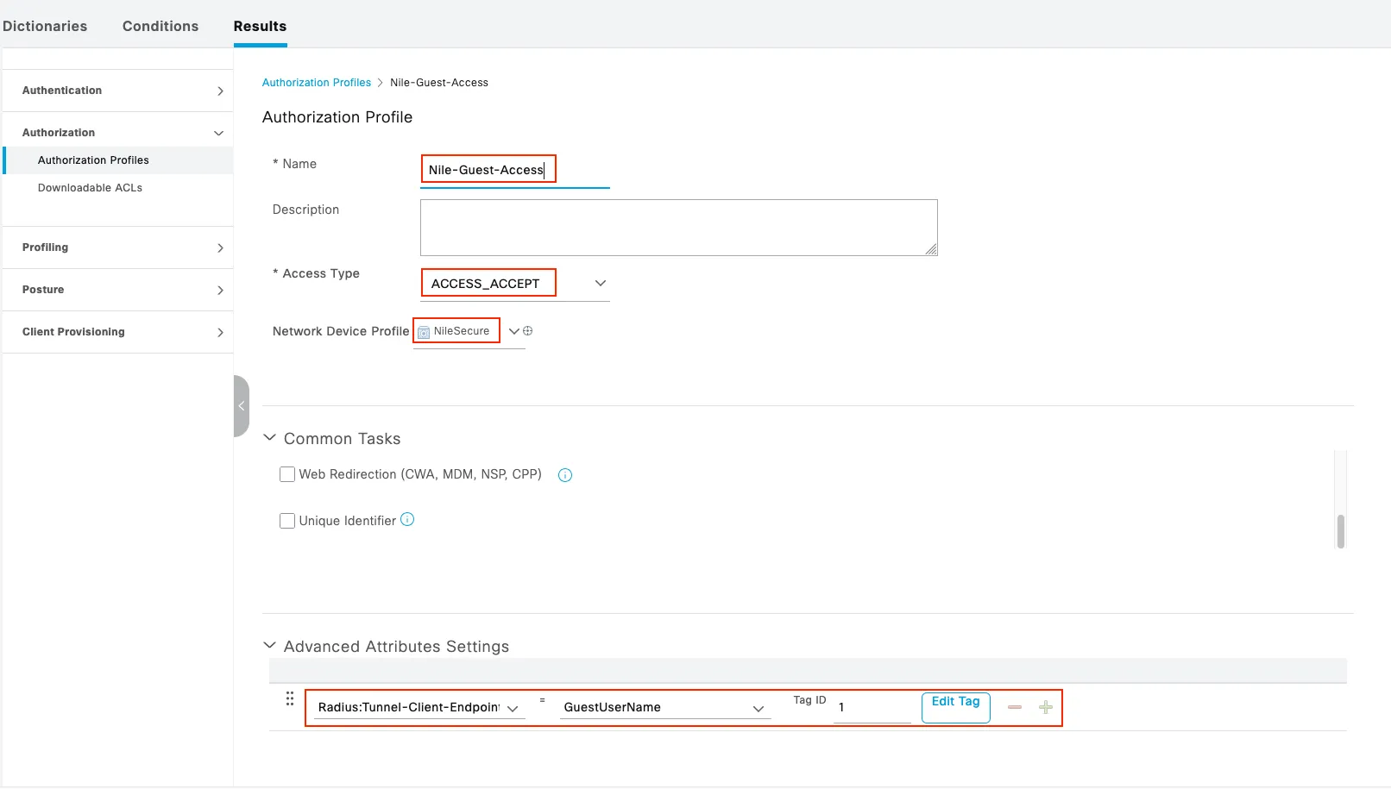Click the Tag ID input field
Image resolution: width=1391 pixels, height=789 pixels.
(x=872, y=708)
